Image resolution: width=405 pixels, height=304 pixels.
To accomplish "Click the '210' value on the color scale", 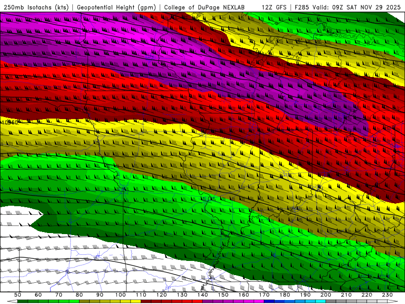I will coord(346,295).
